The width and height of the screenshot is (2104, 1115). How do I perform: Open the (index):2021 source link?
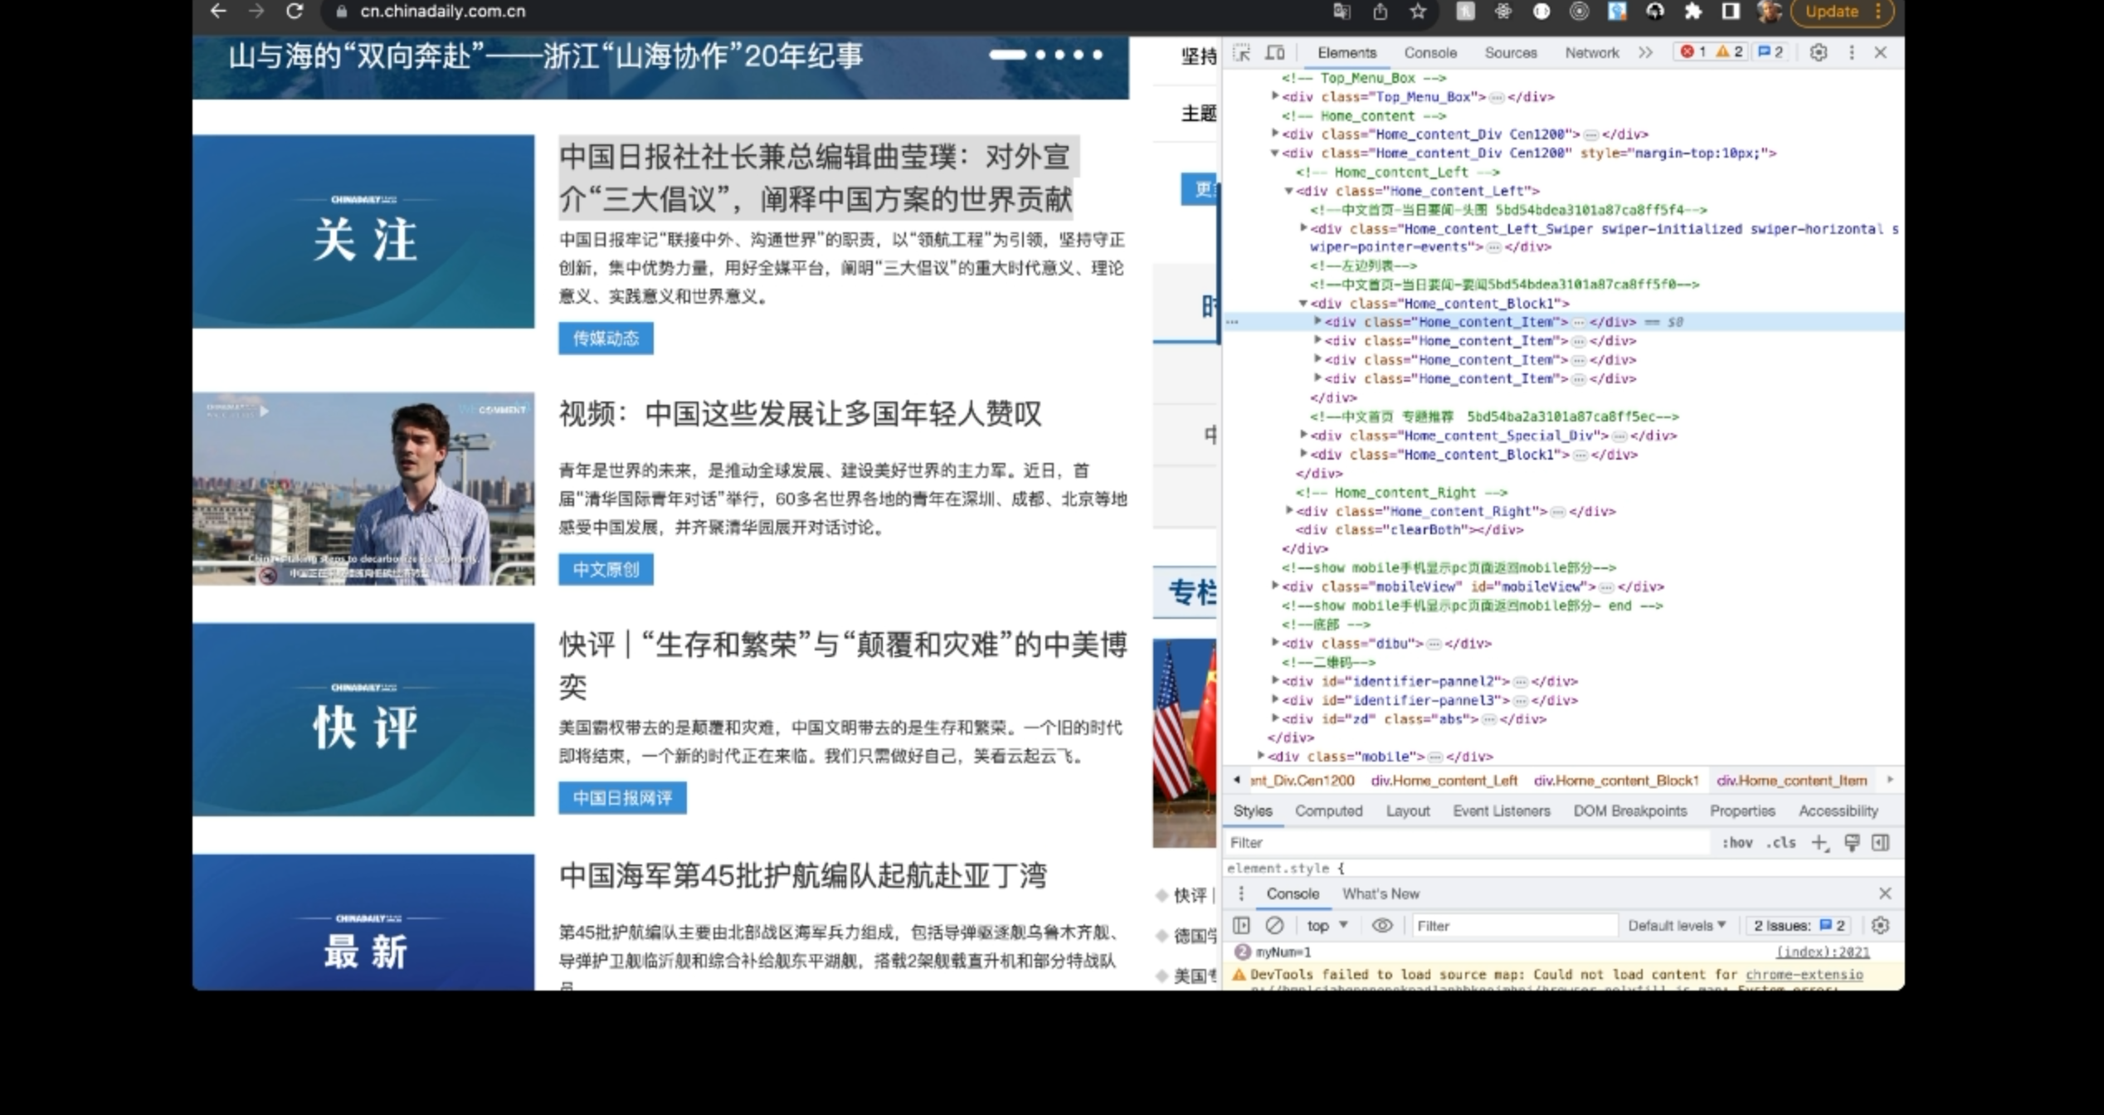(1822, 952)
